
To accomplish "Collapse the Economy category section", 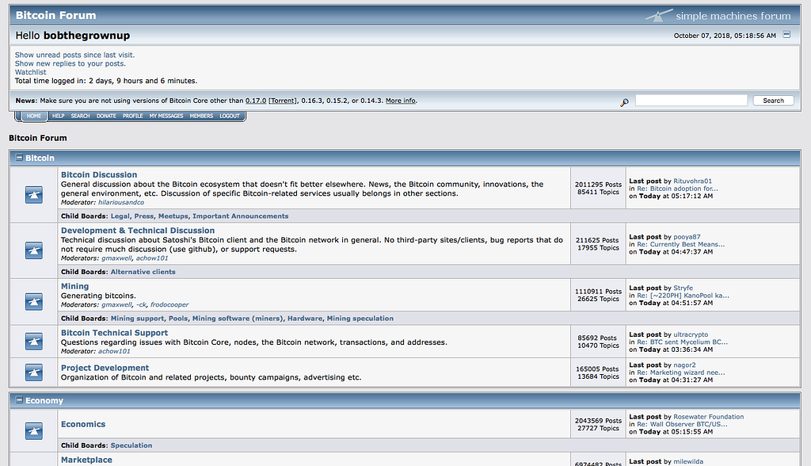I will (19, 399).
